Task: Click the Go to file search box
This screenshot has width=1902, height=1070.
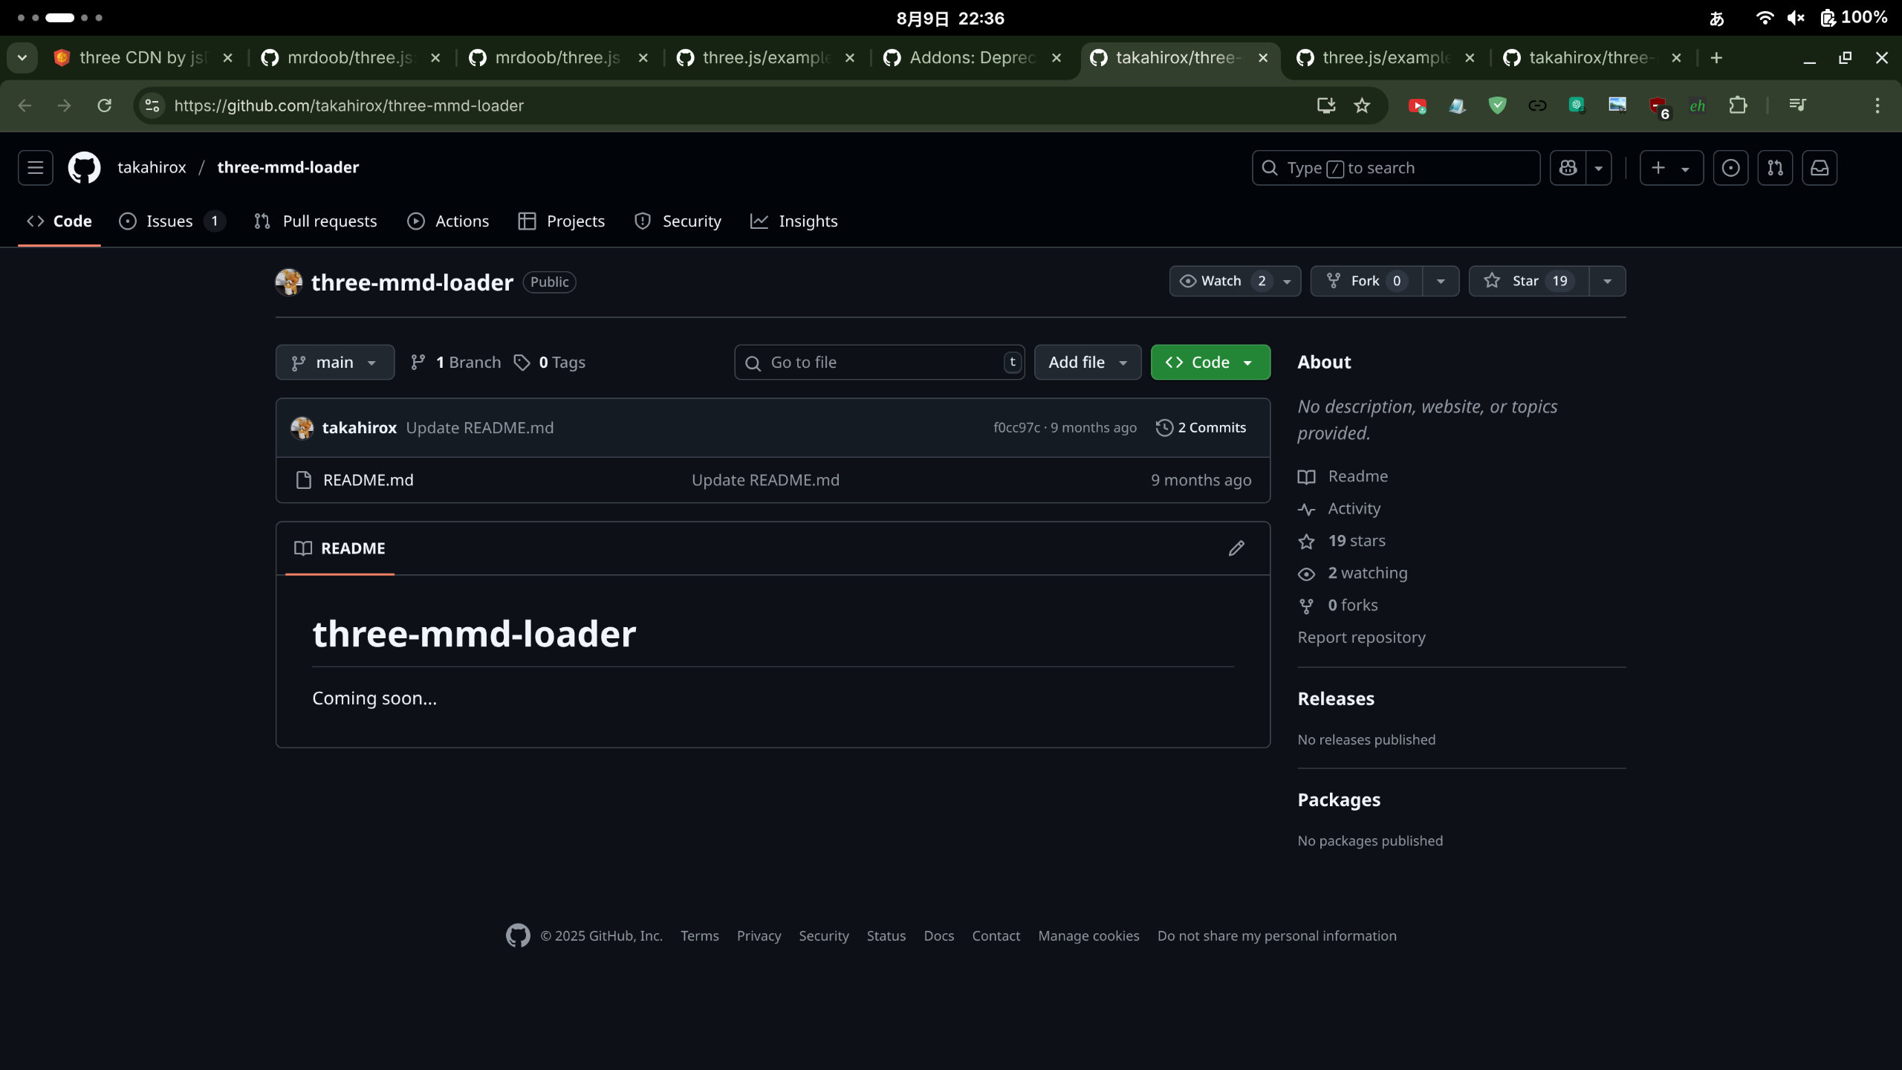Action: (880, 363)
